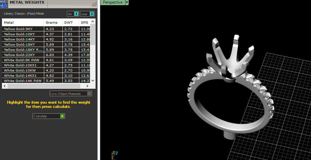Select the Yellow Gold:18KY R... row
311x160 pixels.
point(46,50)
